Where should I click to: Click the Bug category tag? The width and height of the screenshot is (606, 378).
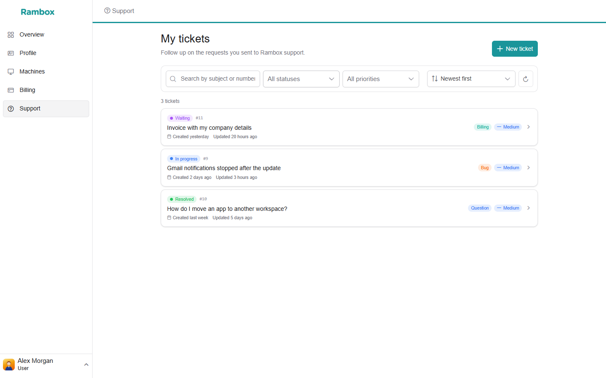(x=485, y=168)
